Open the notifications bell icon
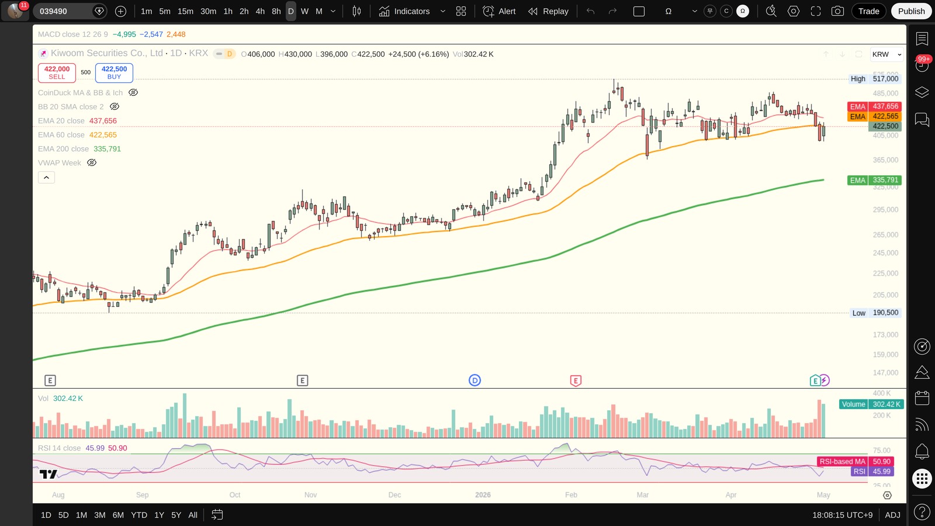 [922, 451]
